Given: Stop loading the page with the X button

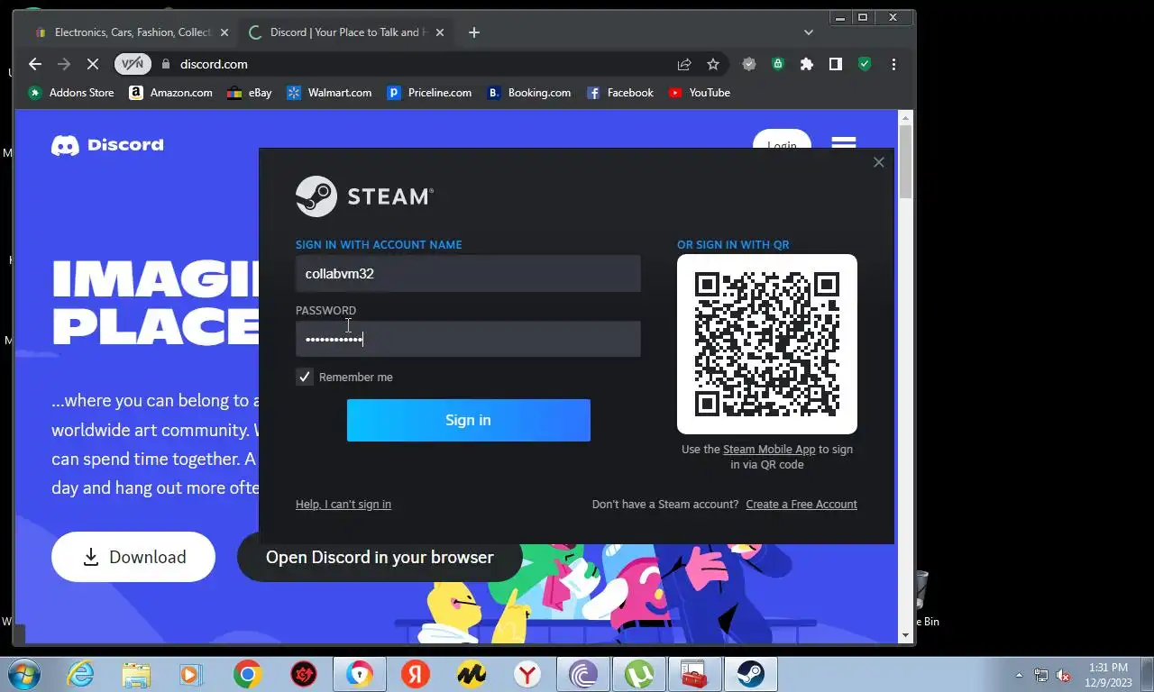Looking at the screenshot, I should 93,64.
